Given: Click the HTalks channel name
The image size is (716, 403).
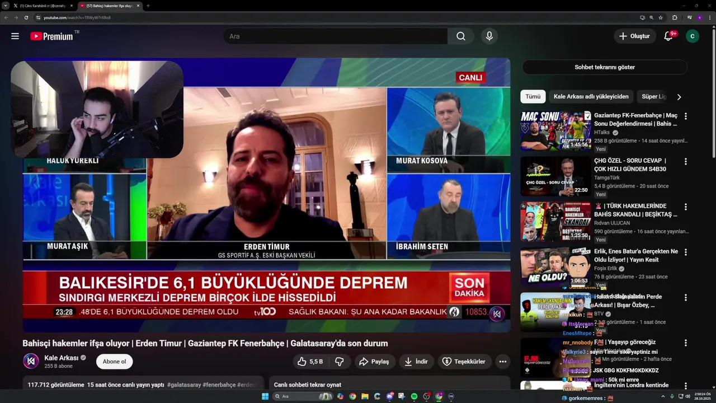Looking at the screenshot, I should (x=602, y=133).
